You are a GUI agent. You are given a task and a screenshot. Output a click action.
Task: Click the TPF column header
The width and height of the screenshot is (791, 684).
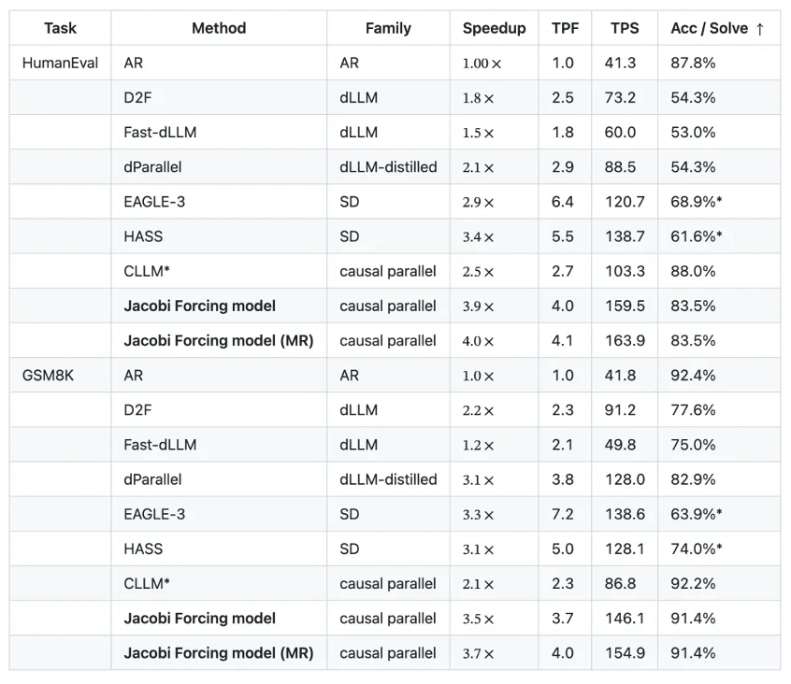click(565, 29)
